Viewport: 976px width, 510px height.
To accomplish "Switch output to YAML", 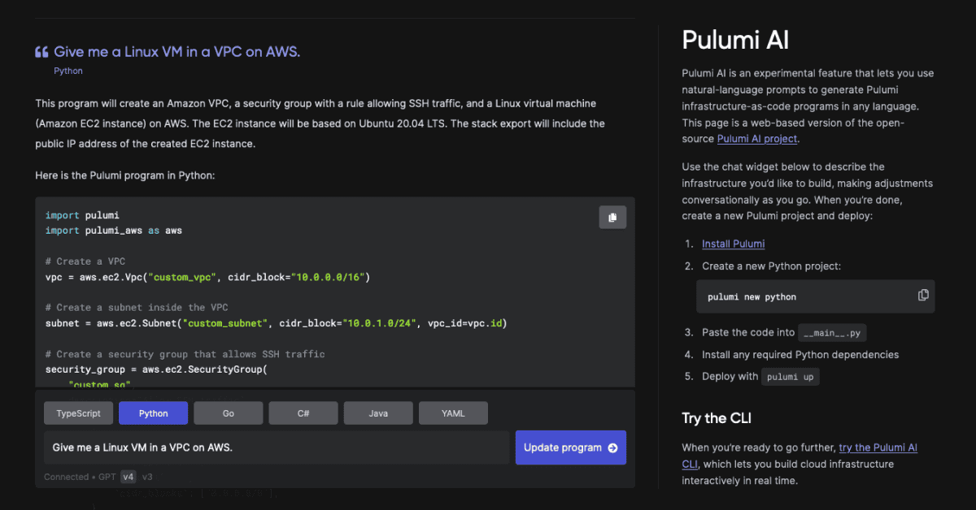I will click(x=453, y=413).
